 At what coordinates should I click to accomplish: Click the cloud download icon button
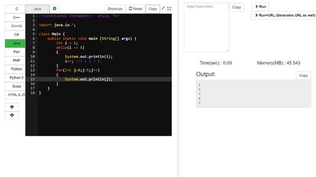(12, 107)
